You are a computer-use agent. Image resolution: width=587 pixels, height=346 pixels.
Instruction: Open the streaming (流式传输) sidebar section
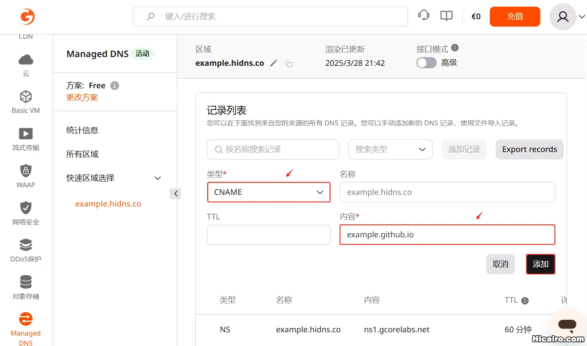(x=26, y=139)
